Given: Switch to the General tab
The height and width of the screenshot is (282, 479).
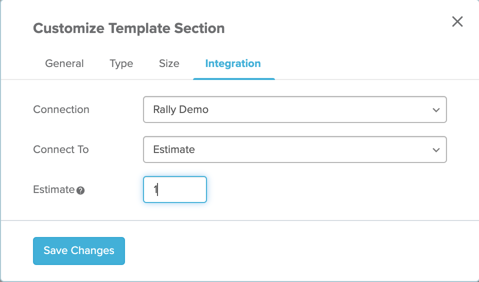Looking at the screenshot, I should coord(64,63).
